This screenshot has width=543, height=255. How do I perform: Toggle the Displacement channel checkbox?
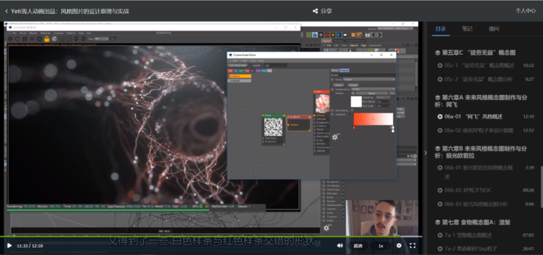(344, 205)
